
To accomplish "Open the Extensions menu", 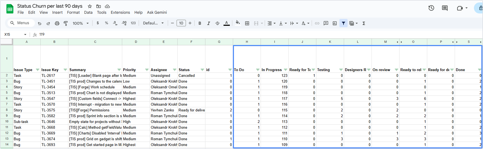I will [x=120, y=12].
